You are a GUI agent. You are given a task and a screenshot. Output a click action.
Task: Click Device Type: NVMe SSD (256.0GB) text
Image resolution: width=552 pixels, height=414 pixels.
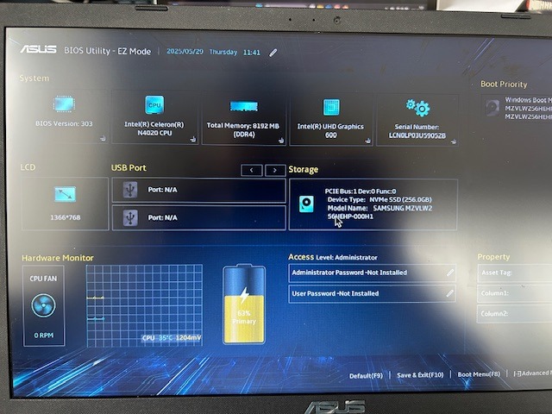click(x=379, y=199)
